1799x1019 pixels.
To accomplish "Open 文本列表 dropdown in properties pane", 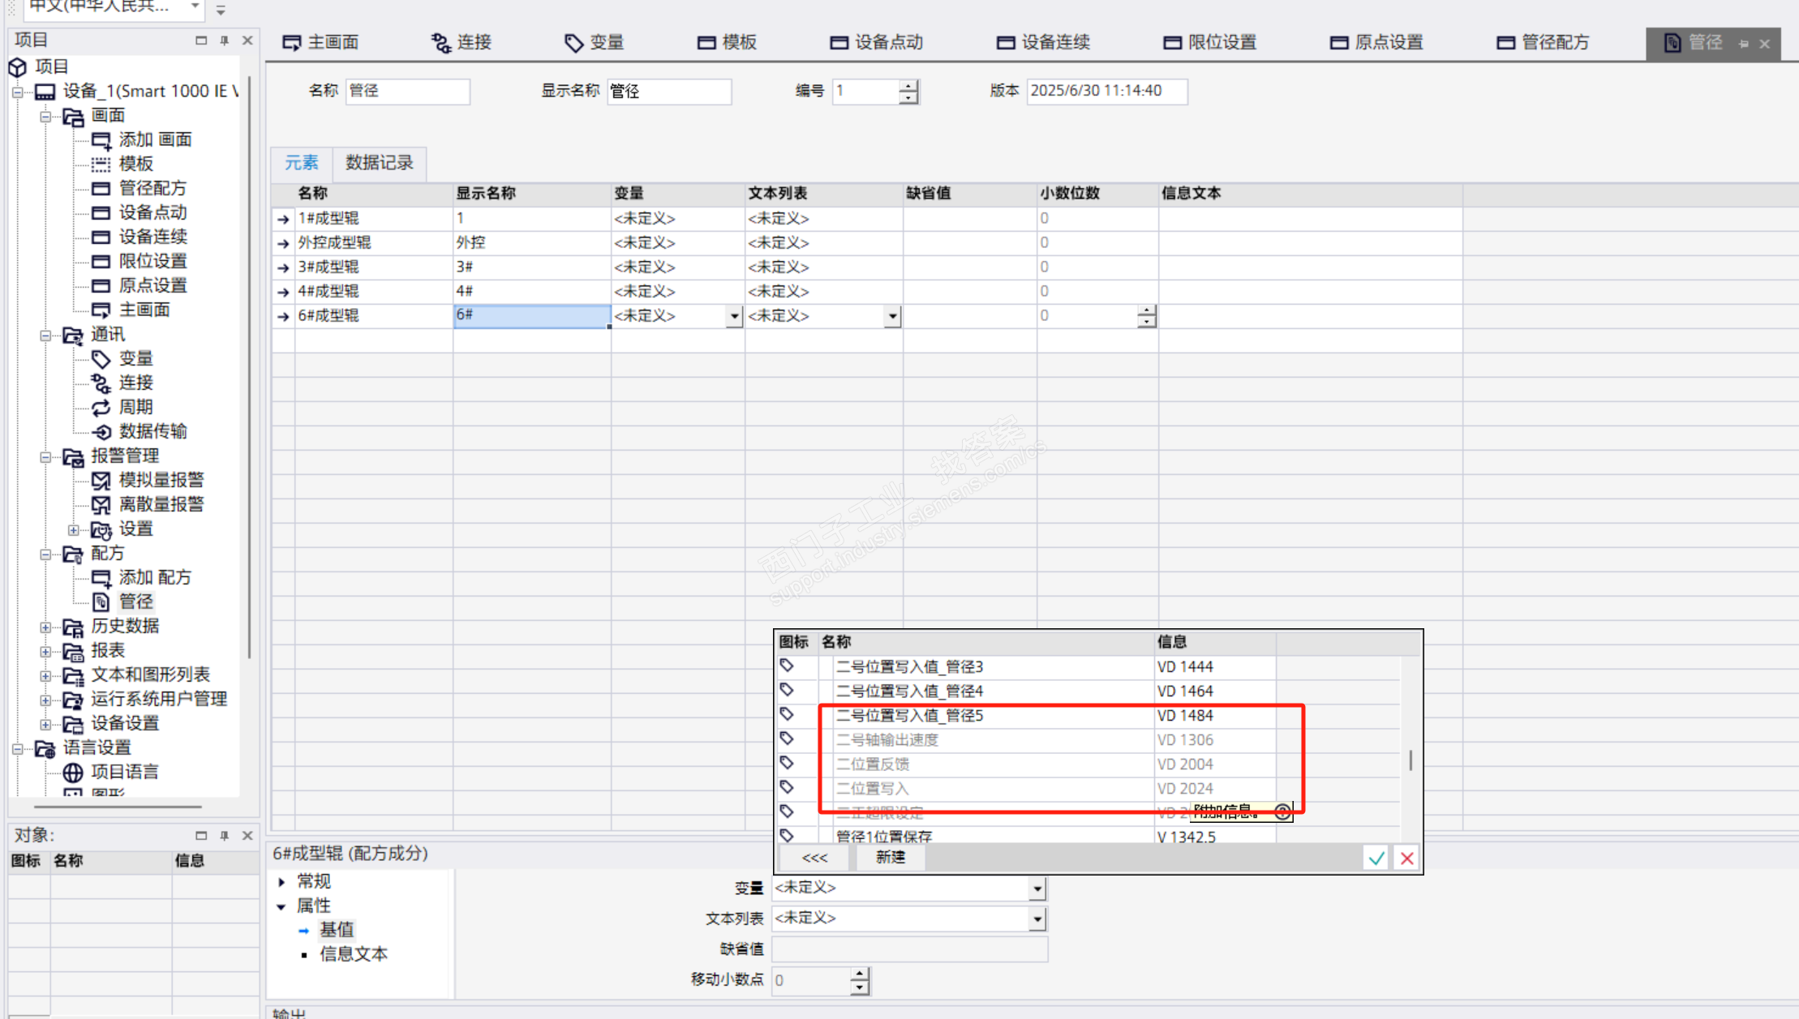I will 1037,918.
